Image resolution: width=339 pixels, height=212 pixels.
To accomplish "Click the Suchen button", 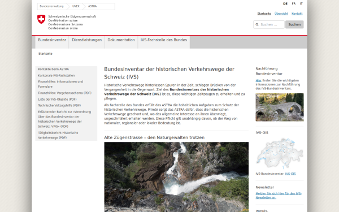I will (294, 25).
